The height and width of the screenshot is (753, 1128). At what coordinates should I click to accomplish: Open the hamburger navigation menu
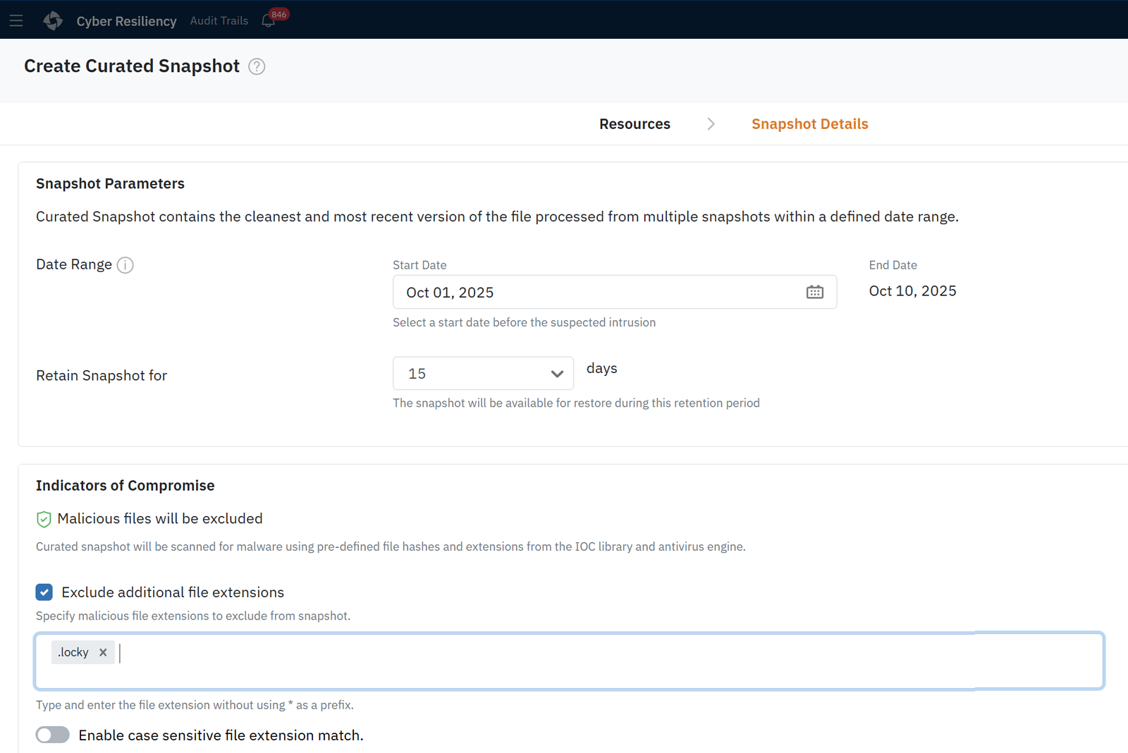(16, 20)
